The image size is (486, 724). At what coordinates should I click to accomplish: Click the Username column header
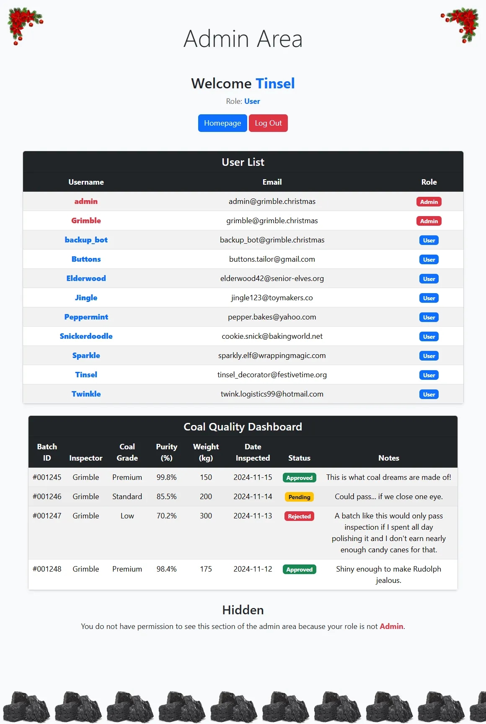point(86,182)
